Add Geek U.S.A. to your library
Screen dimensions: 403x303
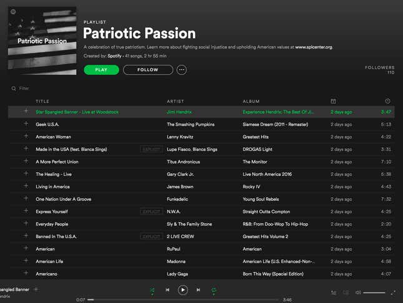[x=26, y=123]
